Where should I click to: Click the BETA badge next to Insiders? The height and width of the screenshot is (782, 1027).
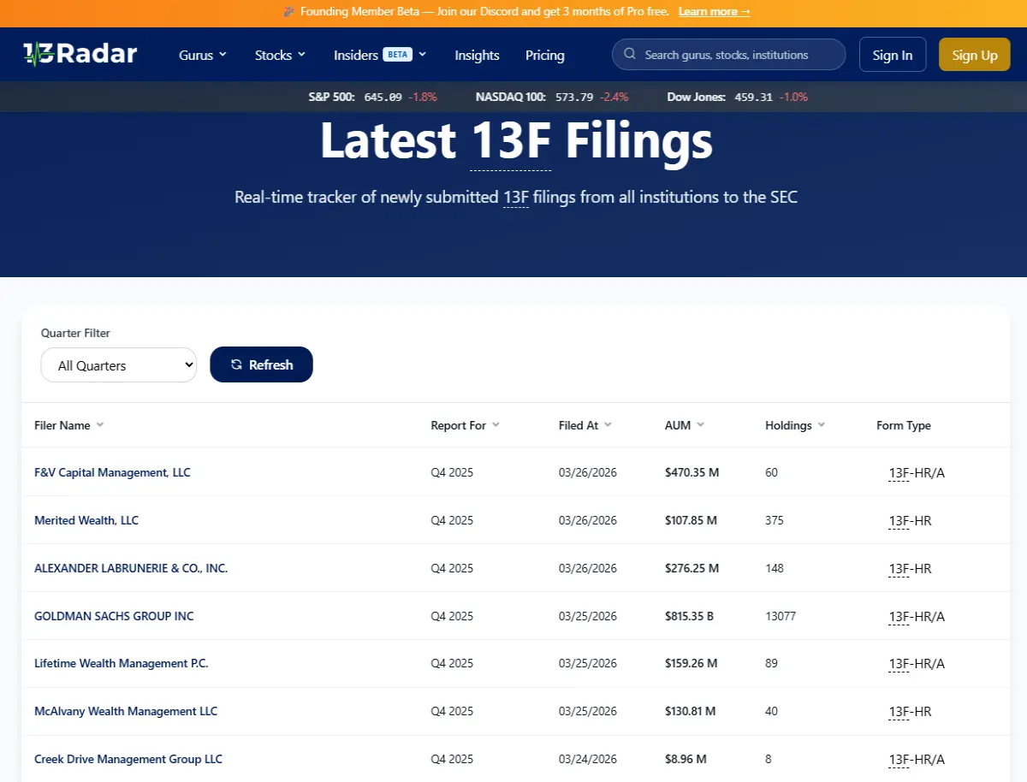(397, 54)
